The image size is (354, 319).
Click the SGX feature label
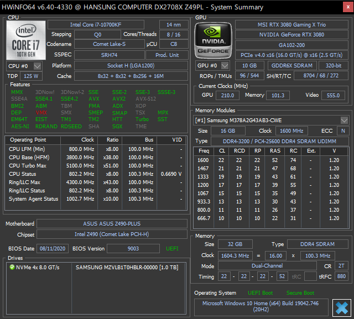click(117, 127)
